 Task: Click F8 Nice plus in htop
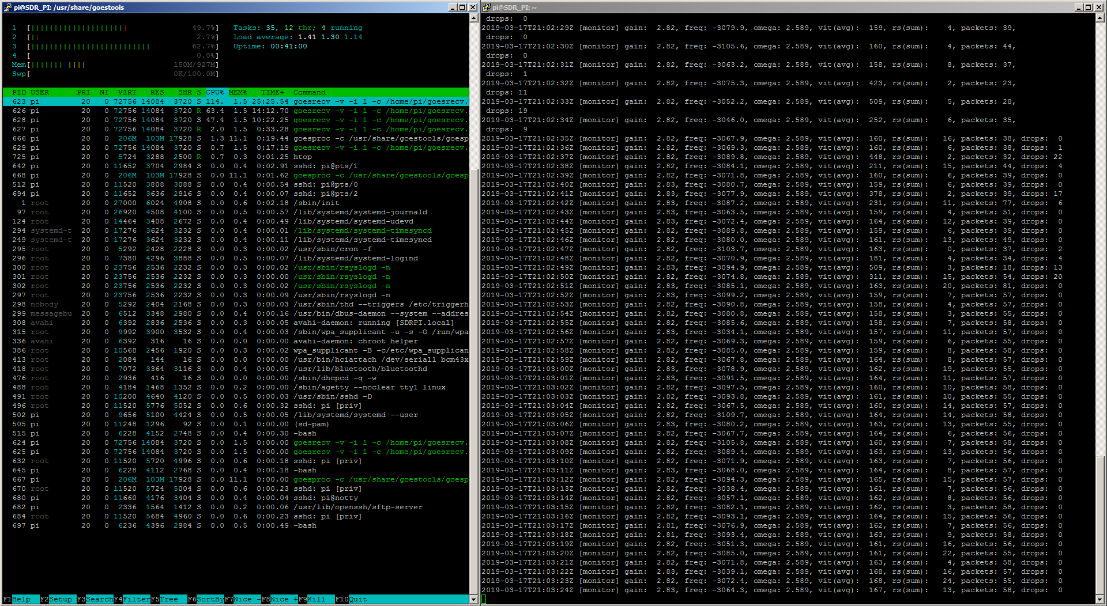(280, 599)
